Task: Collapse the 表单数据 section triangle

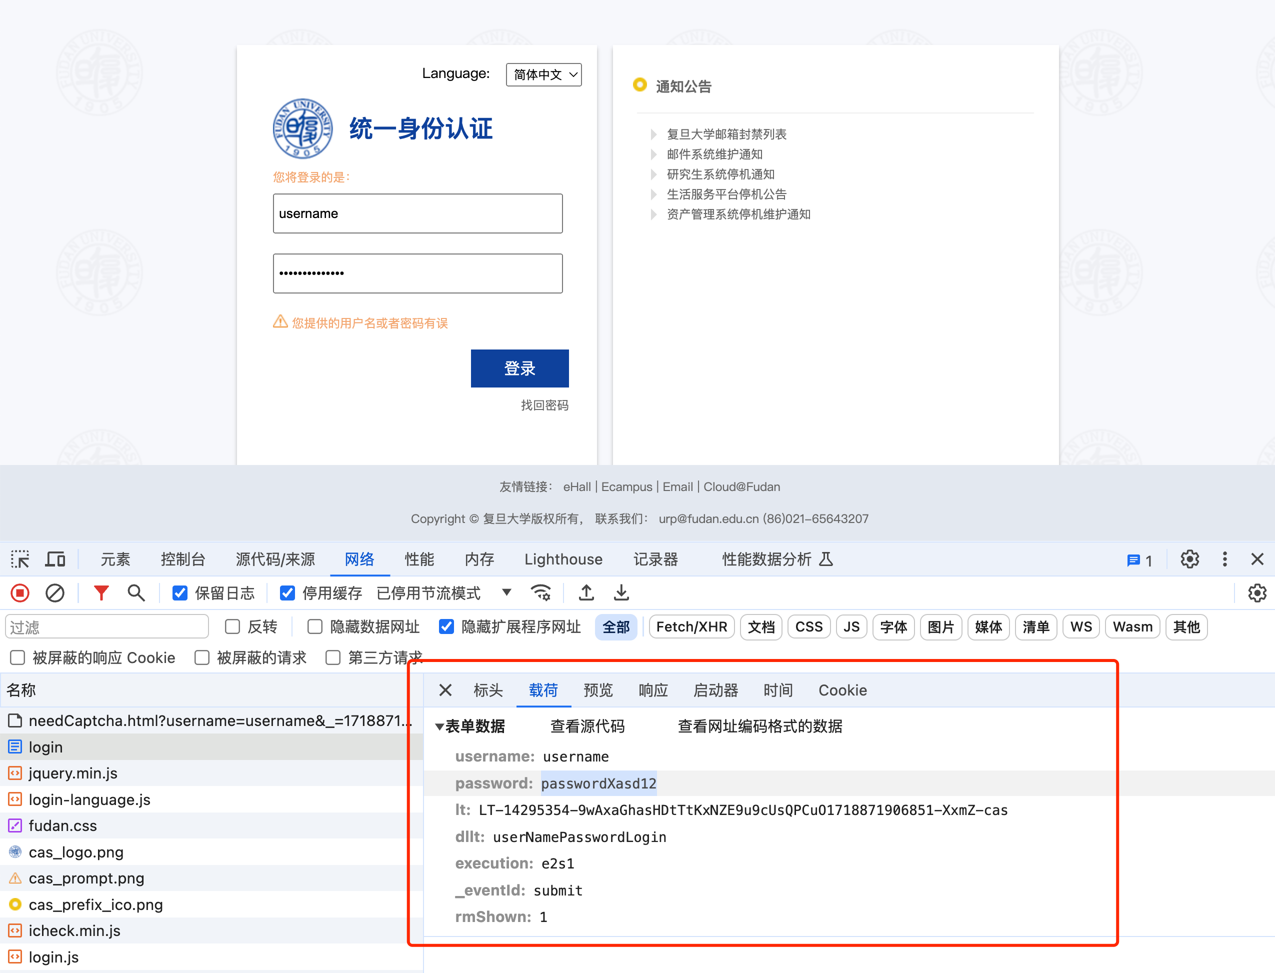Action: (439, 727)
